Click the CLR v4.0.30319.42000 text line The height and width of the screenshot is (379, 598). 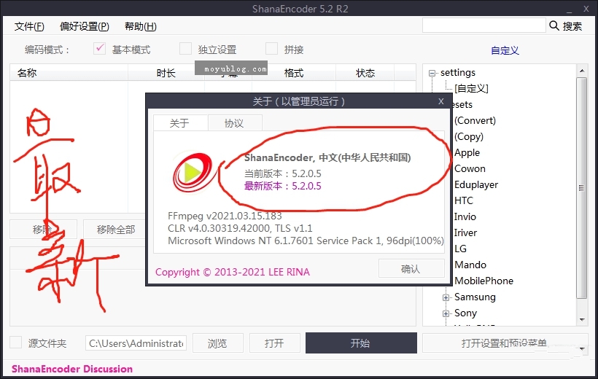[x=240, y=228]
